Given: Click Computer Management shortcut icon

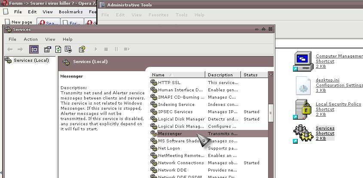Looking at the screenshot, I should coord(302,61).
